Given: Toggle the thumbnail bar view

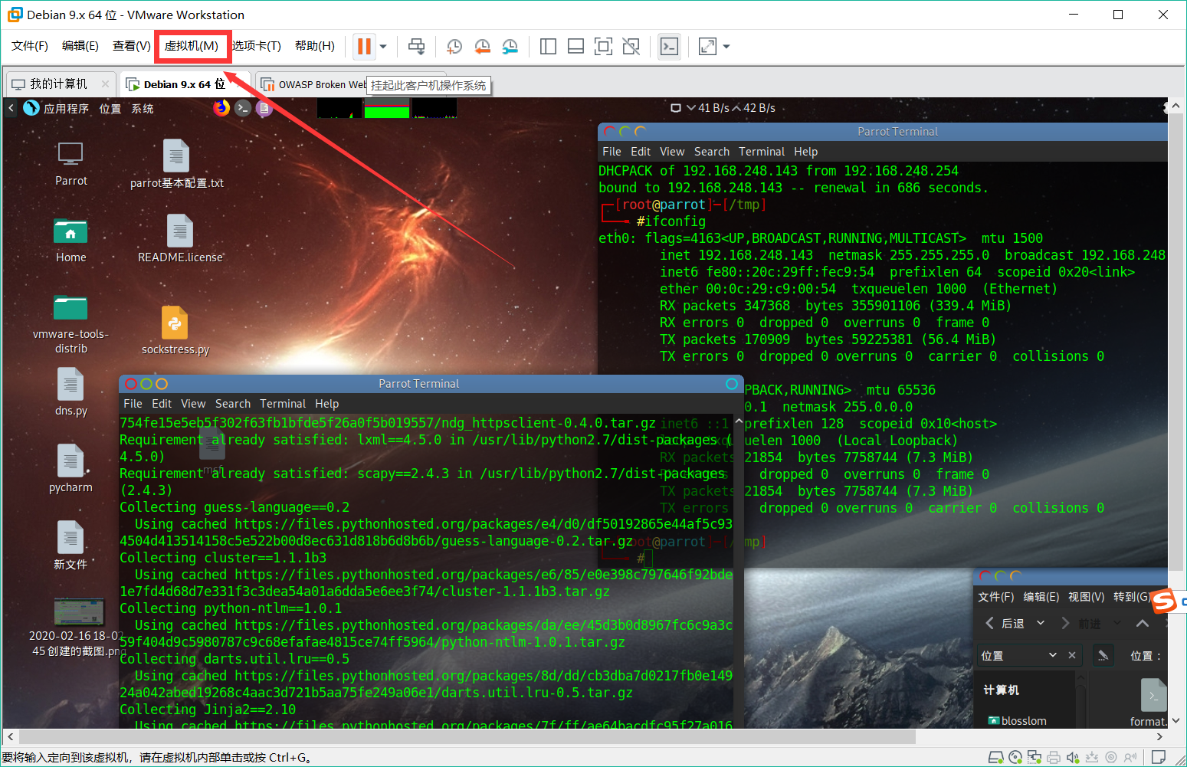Looking at the screenshot, I should coord(575,47).
